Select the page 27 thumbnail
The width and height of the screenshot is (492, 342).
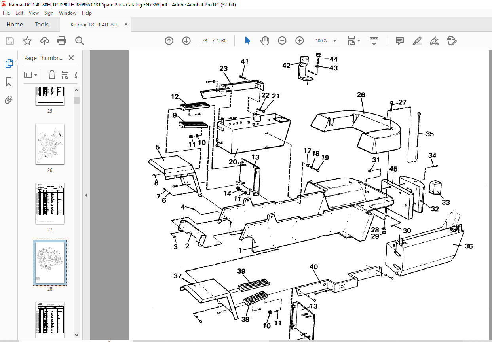coord(50,204)
